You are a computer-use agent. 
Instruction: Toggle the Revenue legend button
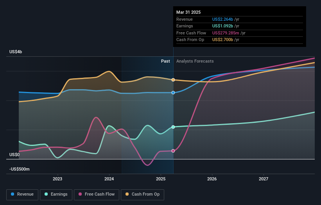tap(22, 194)
